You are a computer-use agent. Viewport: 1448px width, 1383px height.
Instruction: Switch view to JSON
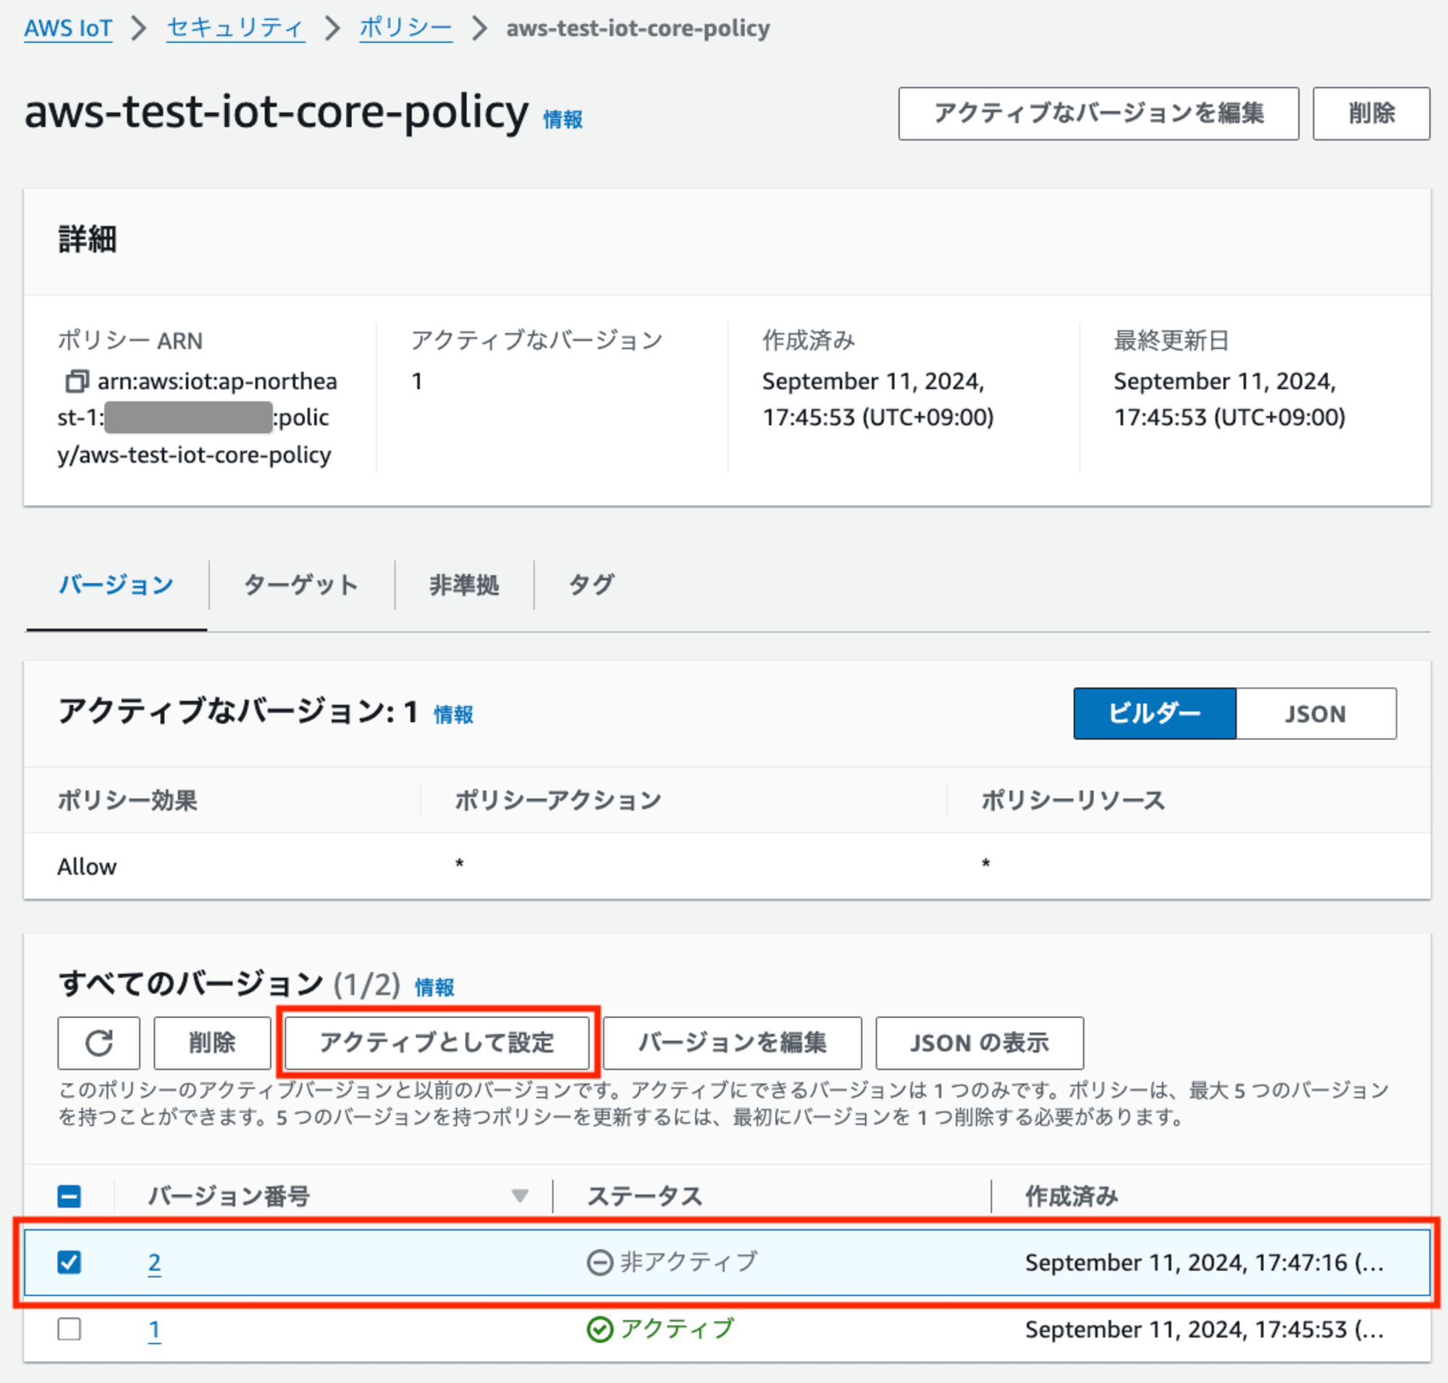point(1316,714)
